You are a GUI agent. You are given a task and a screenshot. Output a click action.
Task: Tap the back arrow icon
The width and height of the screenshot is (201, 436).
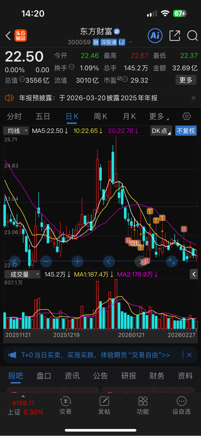click(8, 36)
